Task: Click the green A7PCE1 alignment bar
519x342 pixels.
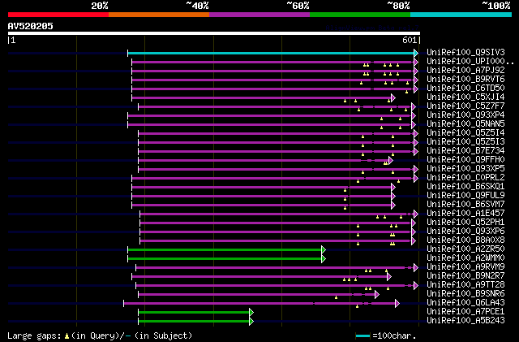Action: (194, 313)
